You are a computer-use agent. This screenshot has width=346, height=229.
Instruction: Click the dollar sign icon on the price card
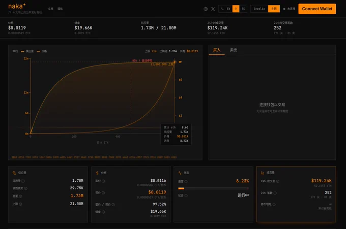[97, 173]
